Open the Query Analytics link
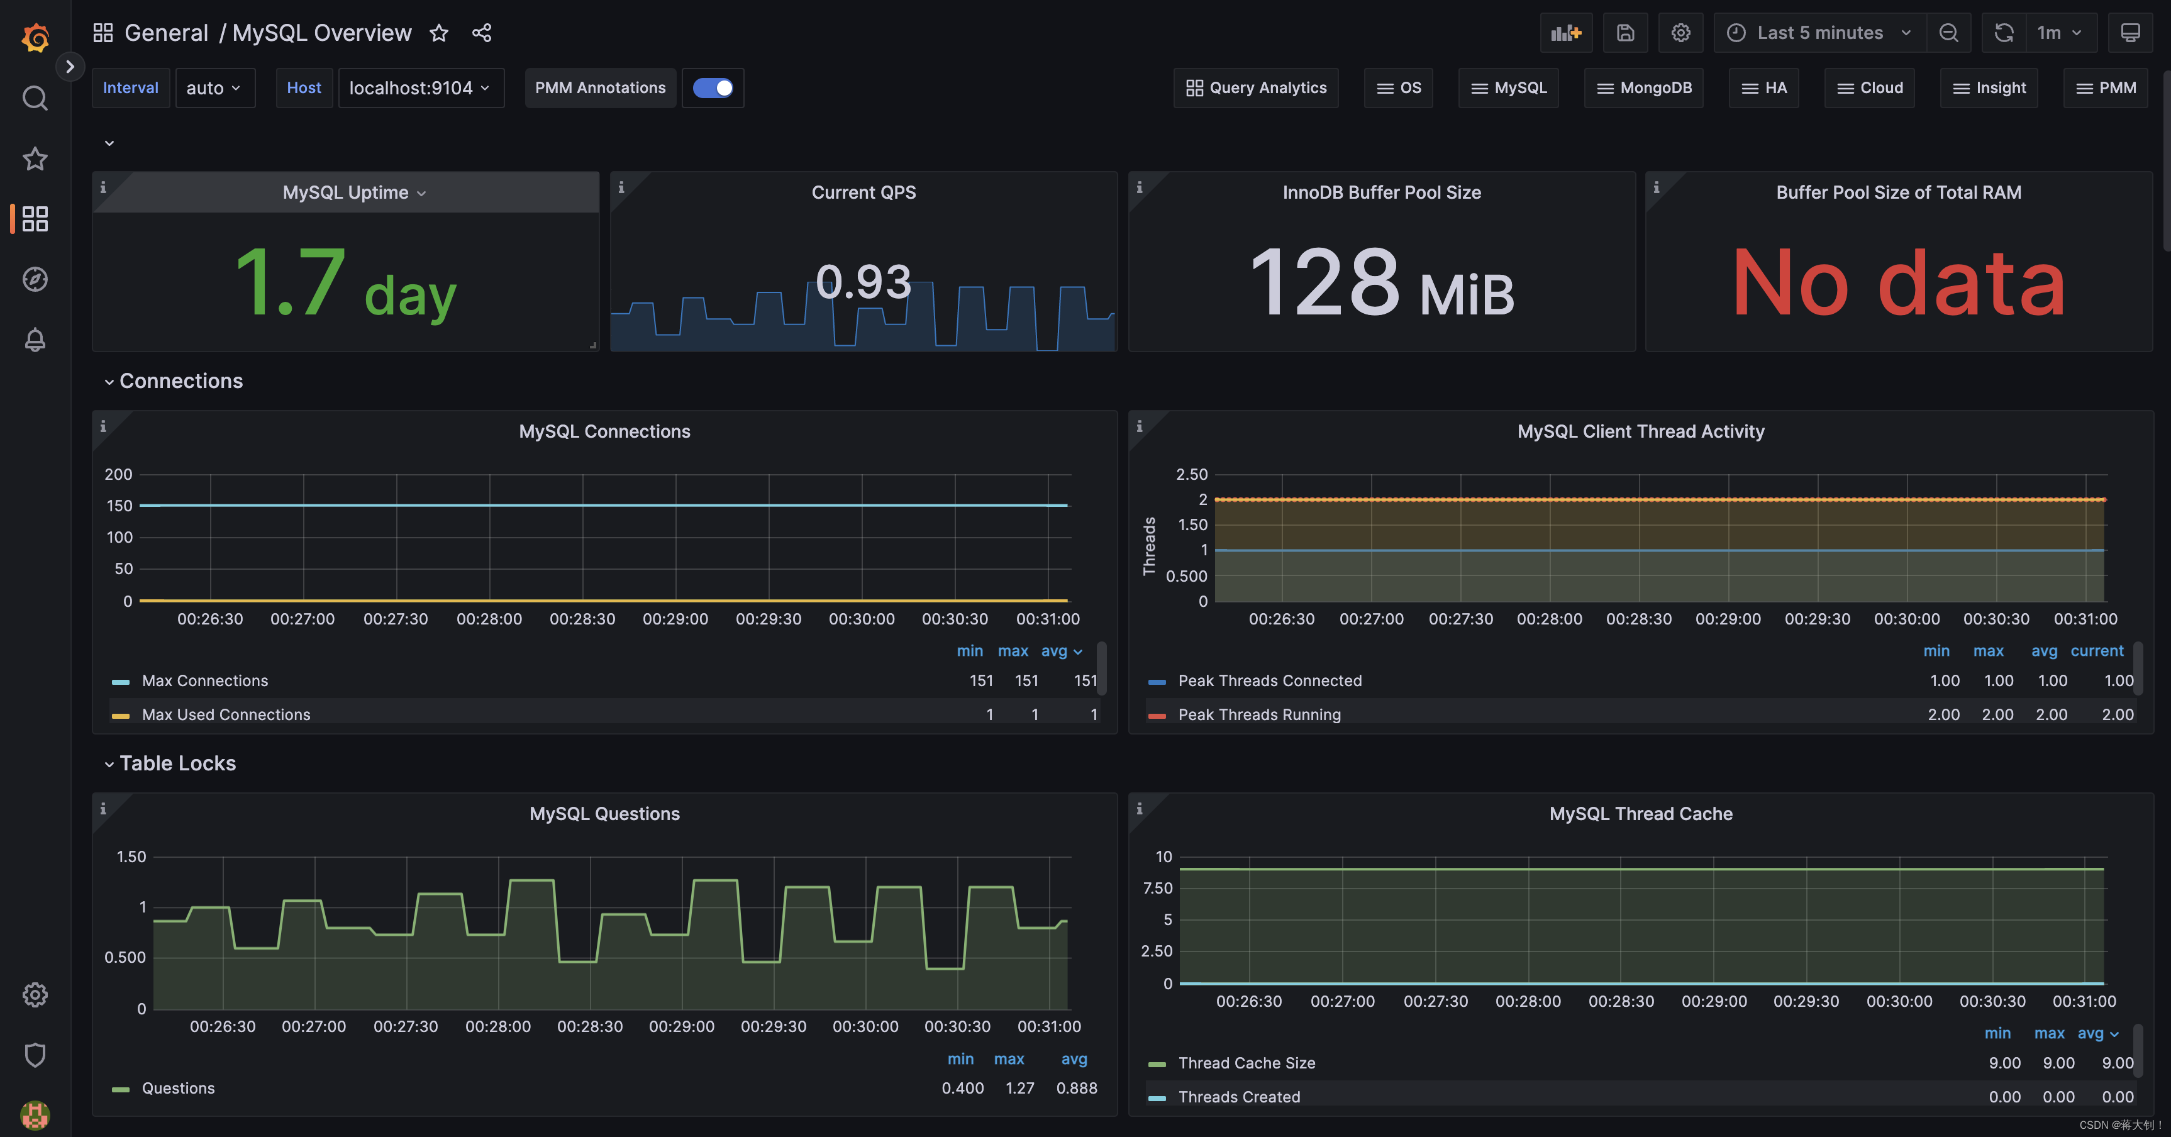 coord(1256,87)
